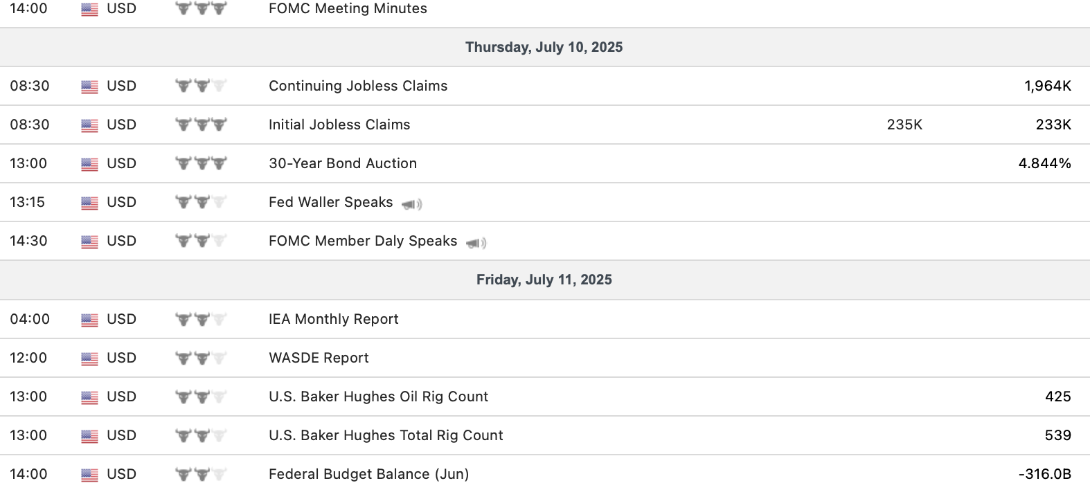Click bull importance icons for IEA Monthly Report
Viewport: 1090px width, 501px height.
coord(201,320)
